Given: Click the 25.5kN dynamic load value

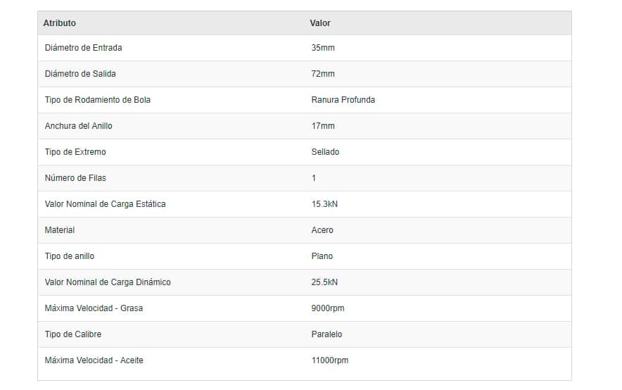Looking at the screenshot, I should pyautogui.click(x=324, y=282).
